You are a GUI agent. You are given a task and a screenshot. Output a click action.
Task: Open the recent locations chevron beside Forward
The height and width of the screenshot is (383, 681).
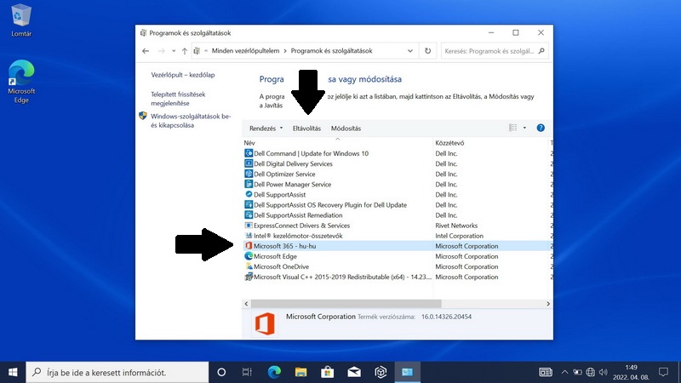[x=174, y=51]
